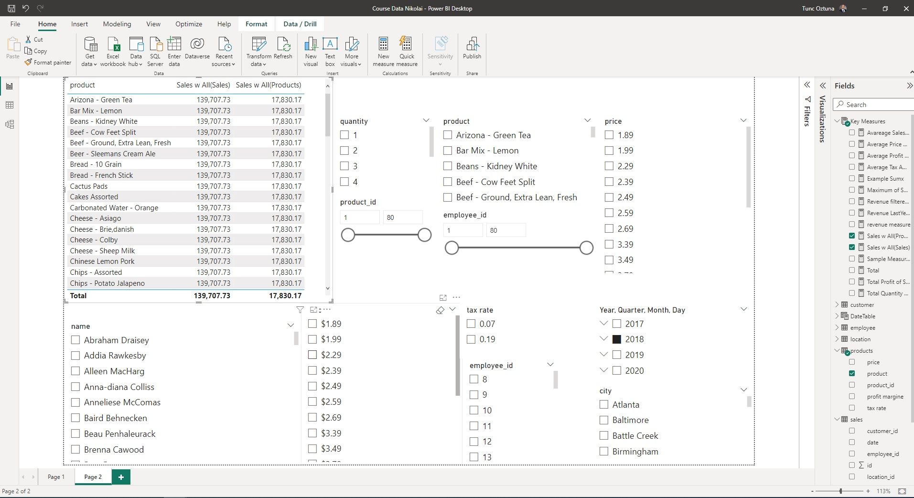Expand the 2019 year hierarchy
914x498 pixels.
(x=603, y=355)
